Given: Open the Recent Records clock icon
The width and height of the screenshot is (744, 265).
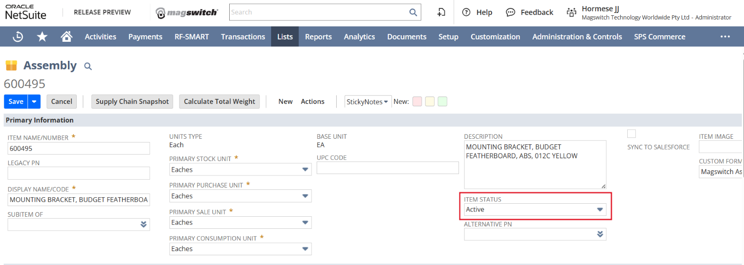Looking at the screenshot, I should click(18, 37).
